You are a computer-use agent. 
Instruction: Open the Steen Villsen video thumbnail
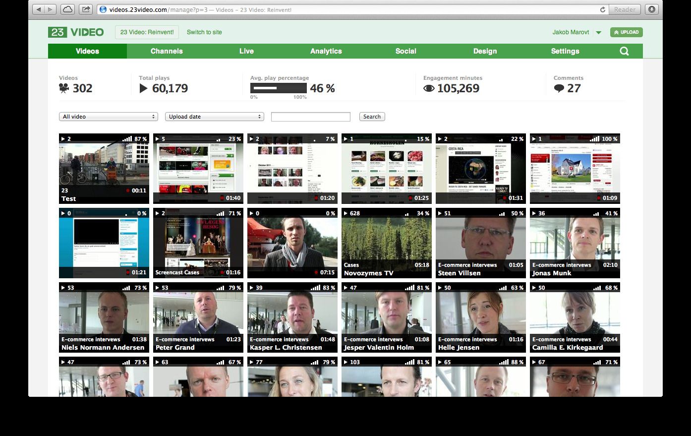[x=480, y=243]
